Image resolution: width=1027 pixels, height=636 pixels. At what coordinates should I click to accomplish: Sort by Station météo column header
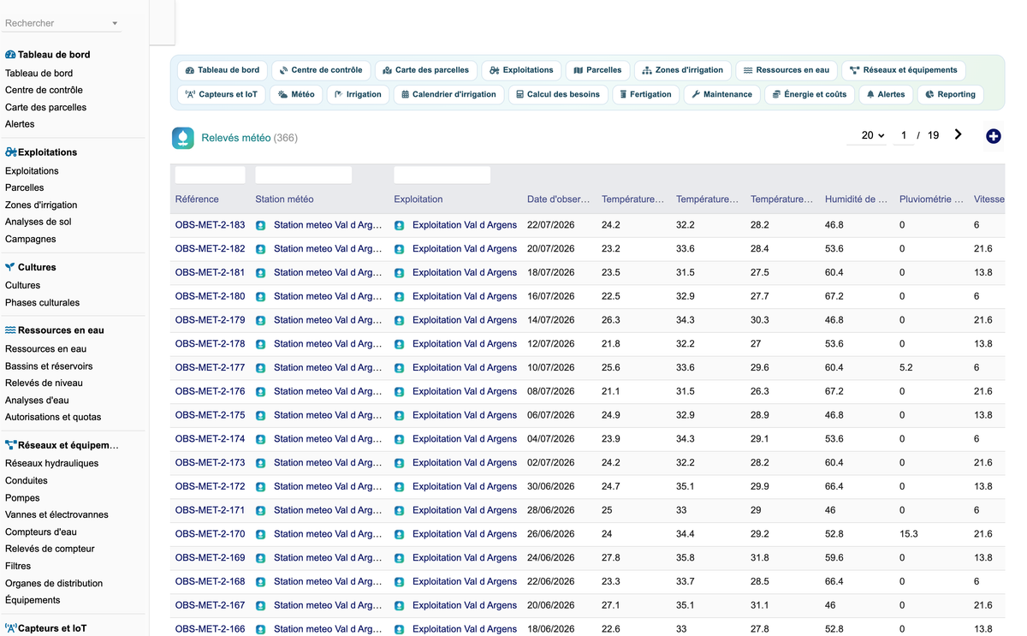(x=284, y=199)
